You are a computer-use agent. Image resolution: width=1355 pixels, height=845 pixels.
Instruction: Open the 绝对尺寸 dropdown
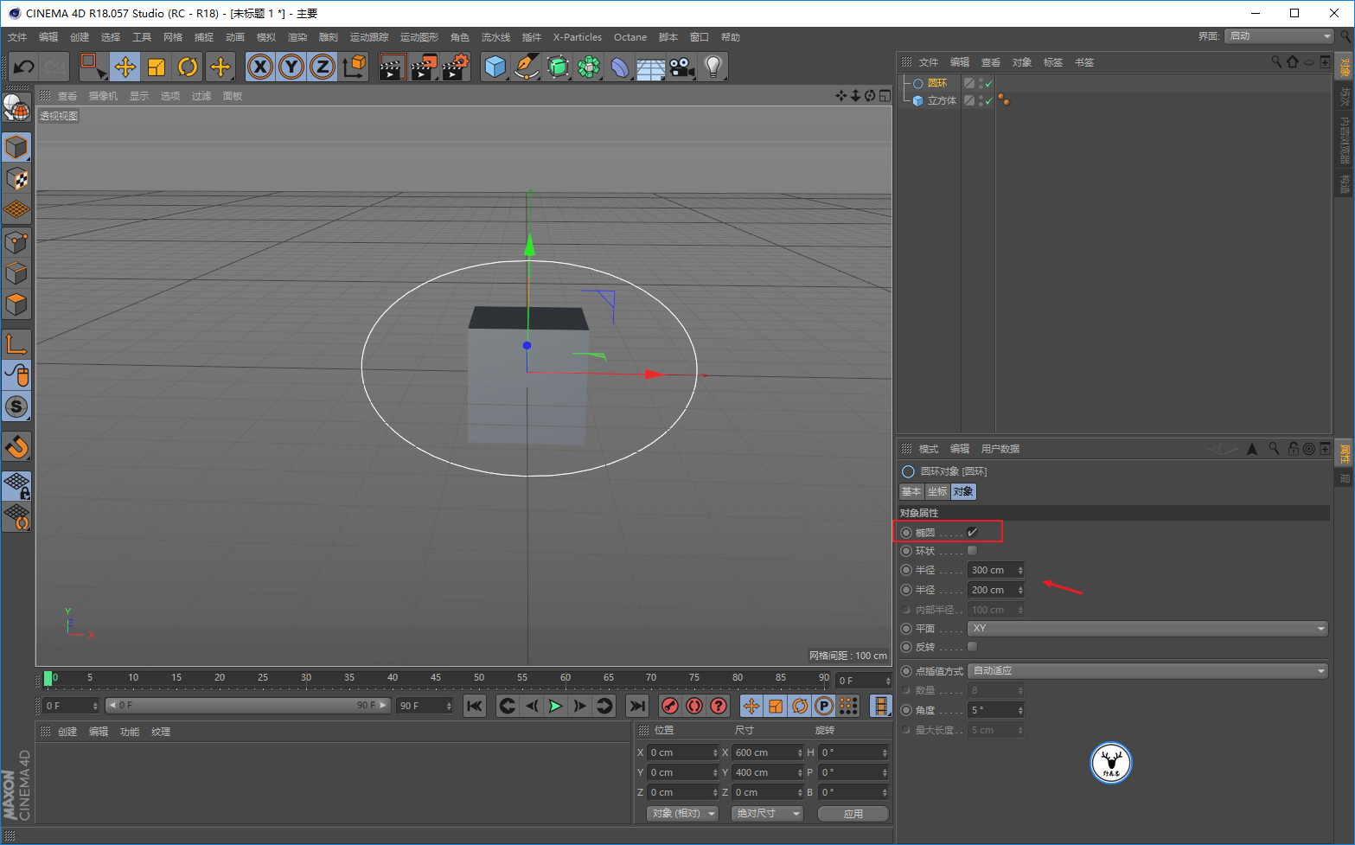(767, 814)
